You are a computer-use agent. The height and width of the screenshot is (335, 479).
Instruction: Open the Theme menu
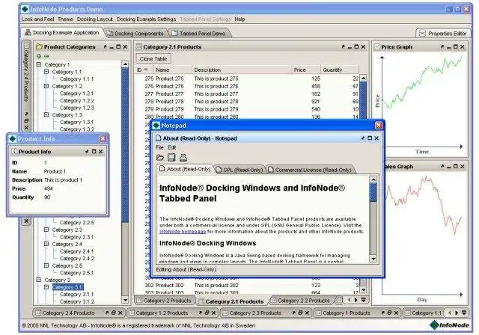pos(65,19)
